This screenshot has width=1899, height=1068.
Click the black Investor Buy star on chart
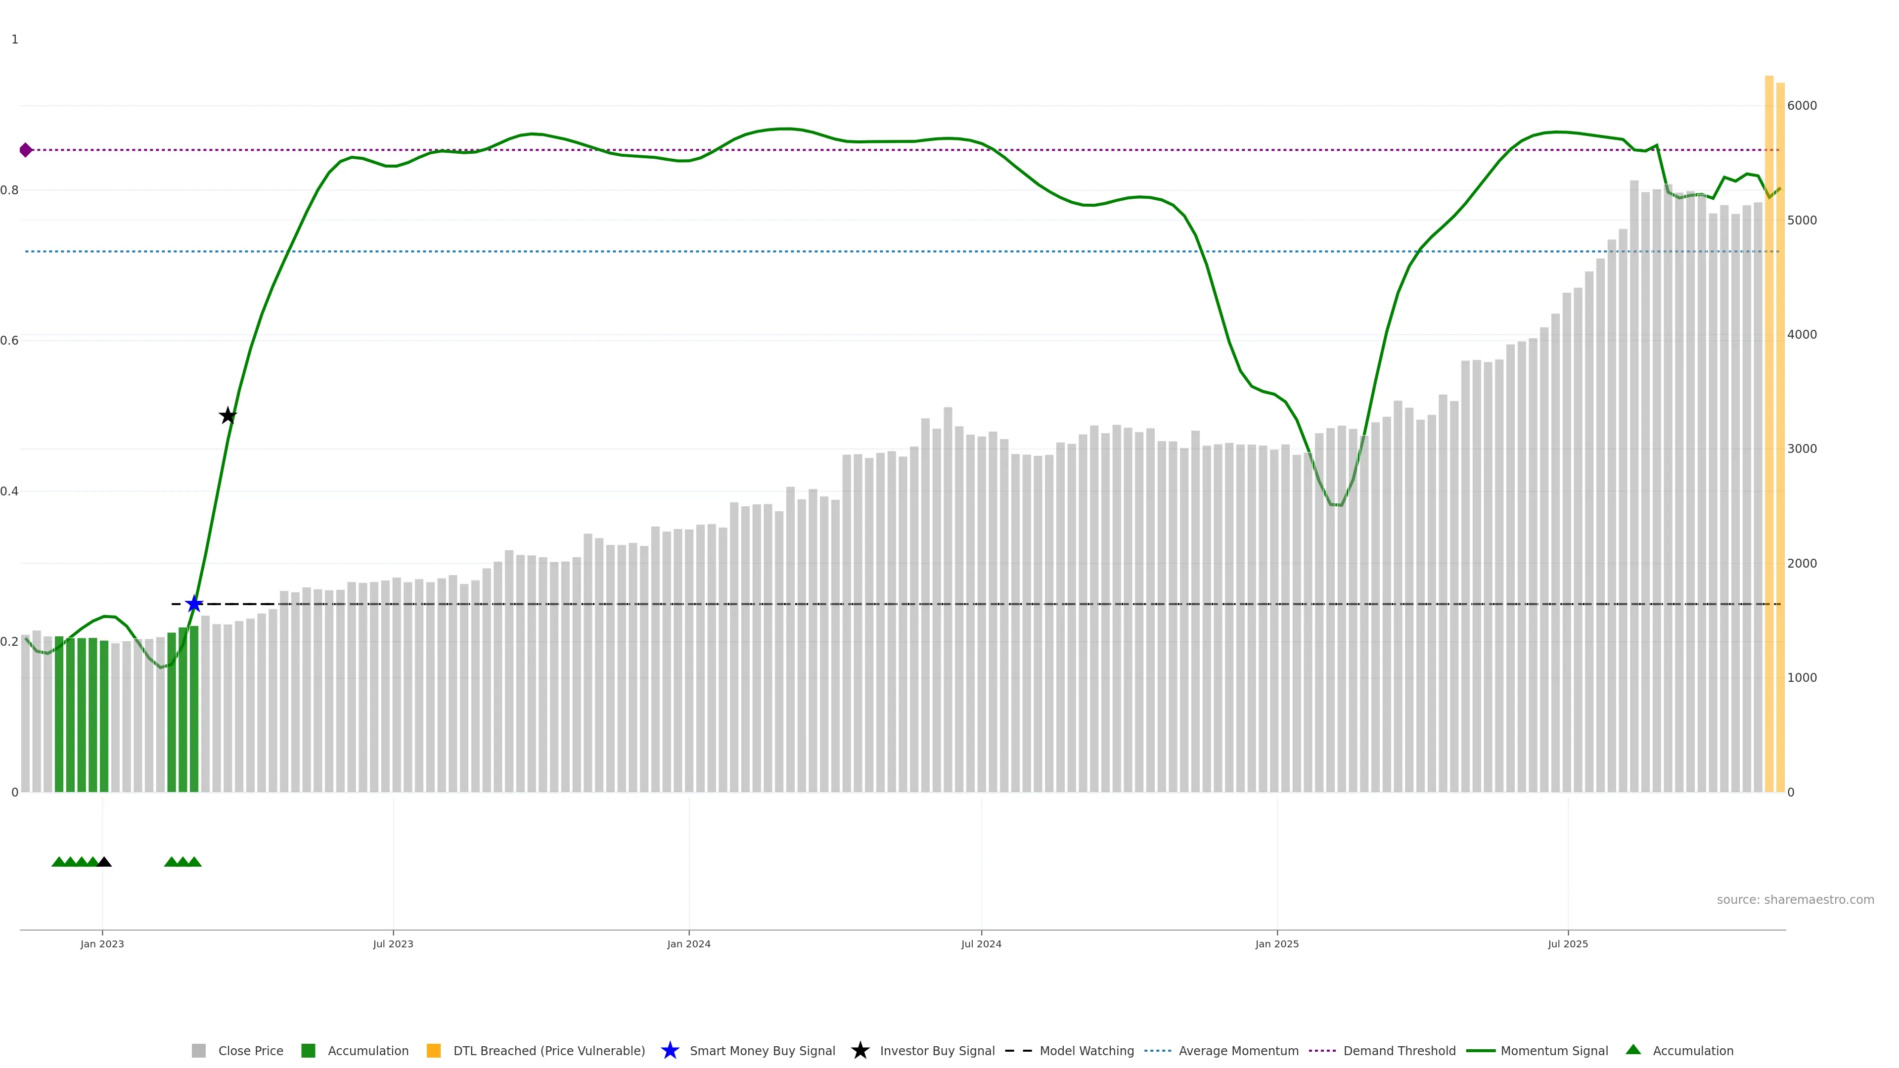point(228,416)
